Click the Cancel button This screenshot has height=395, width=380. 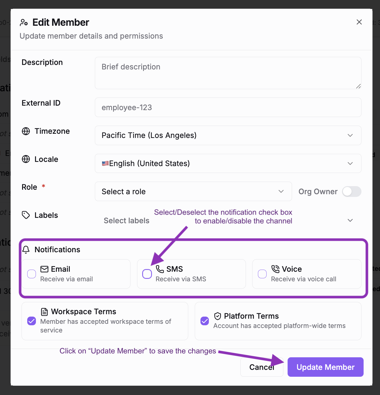point(262,367)
